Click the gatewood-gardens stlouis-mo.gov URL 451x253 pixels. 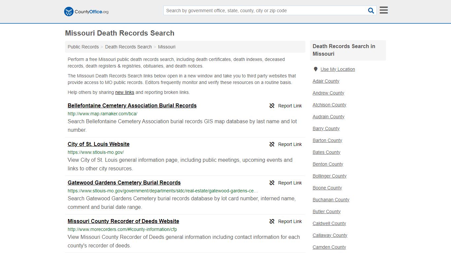tap(163, 191)
